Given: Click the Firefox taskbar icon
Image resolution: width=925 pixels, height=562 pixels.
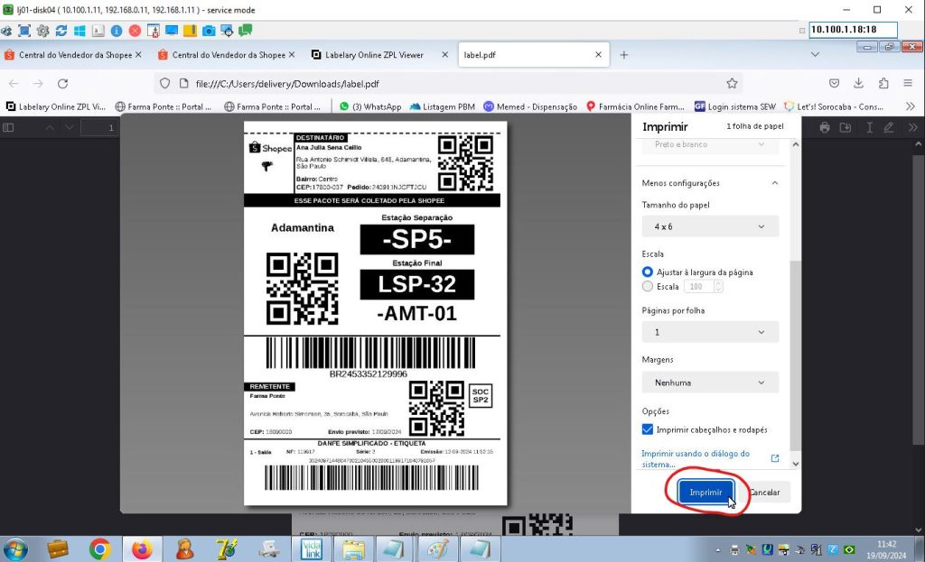Looking at the screenshot, I should [142, 549].
